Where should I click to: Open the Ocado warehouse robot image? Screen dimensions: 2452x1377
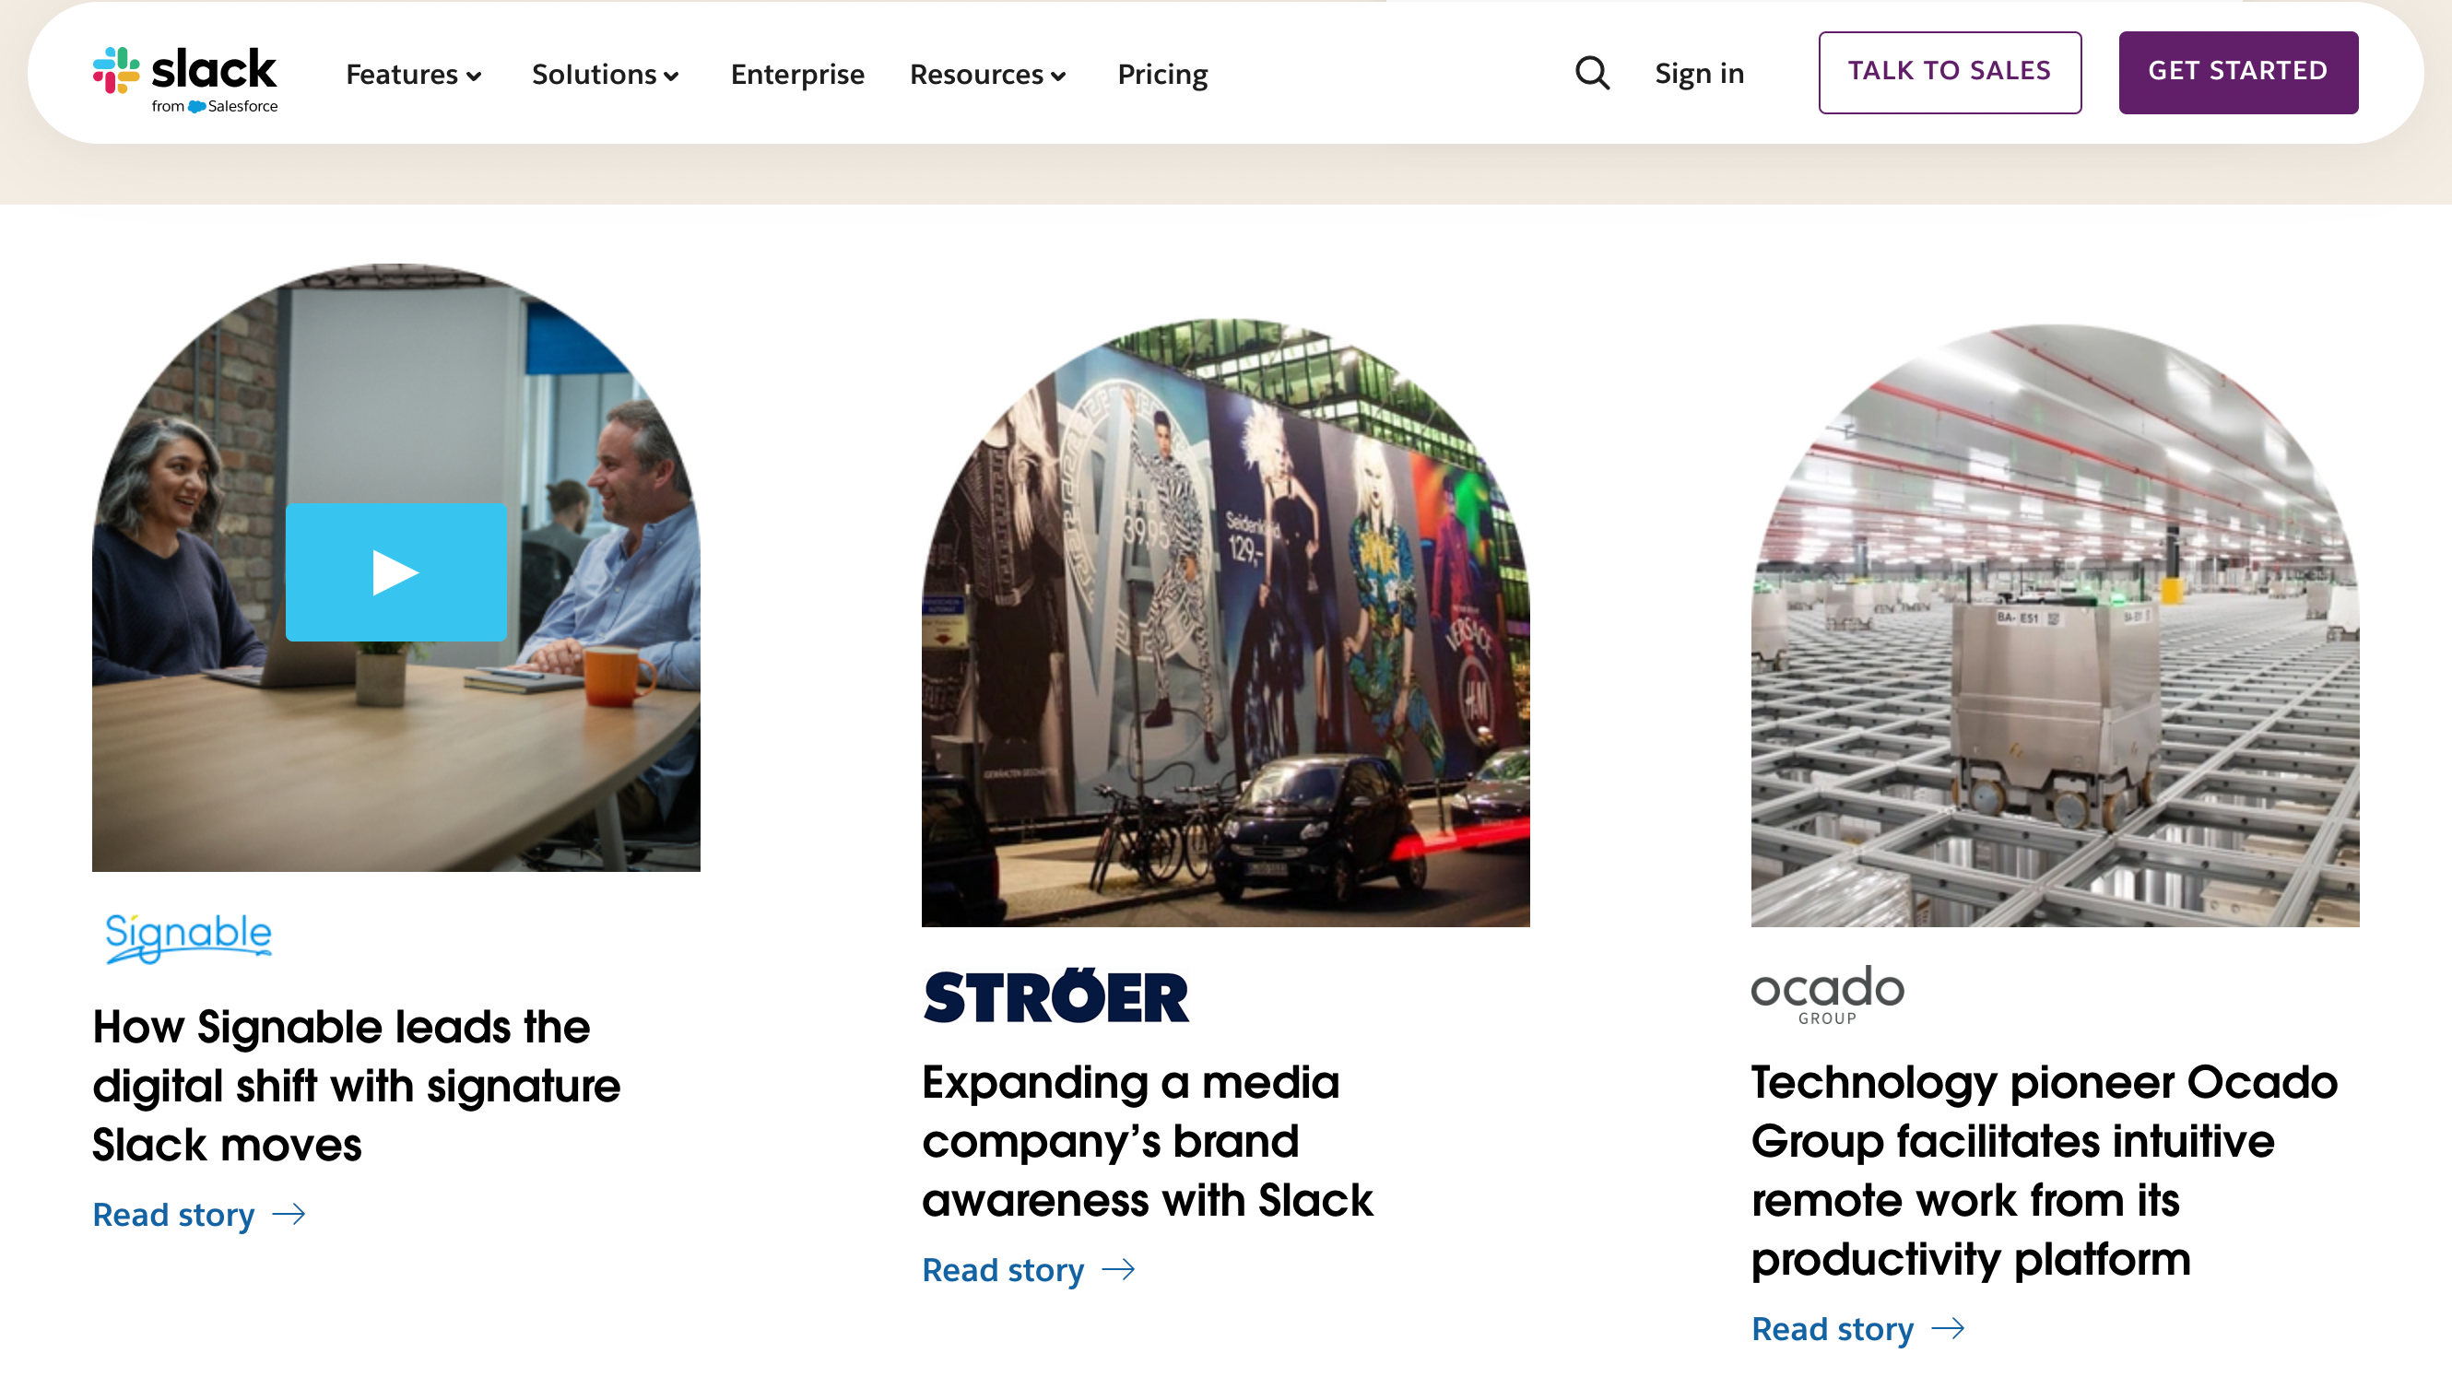pyautogui.click(x=2054, y=628)
